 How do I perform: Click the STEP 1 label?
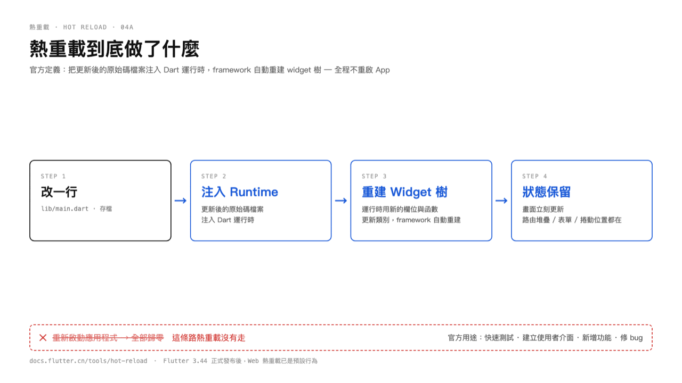(x=53, y=176)
